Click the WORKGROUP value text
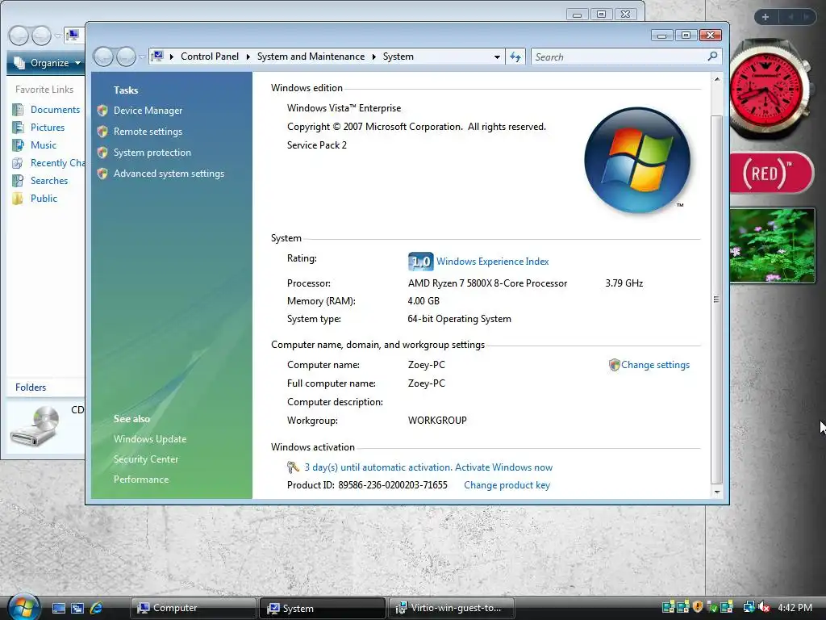 (437, 420)
